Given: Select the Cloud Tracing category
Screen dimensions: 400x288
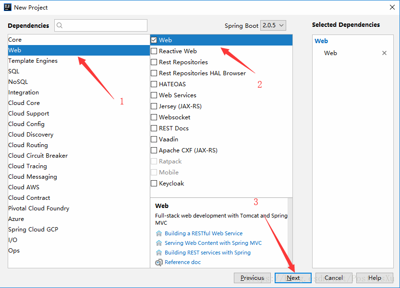Looking at the screenshot, I should pos(79,166).
